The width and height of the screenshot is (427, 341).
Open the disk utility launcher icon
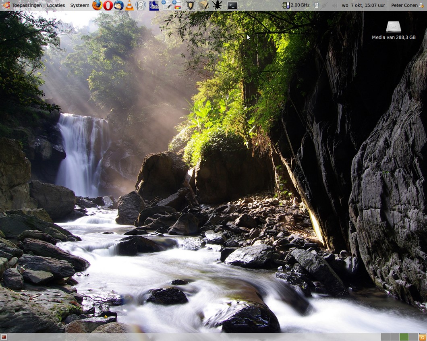click(141, 5)
